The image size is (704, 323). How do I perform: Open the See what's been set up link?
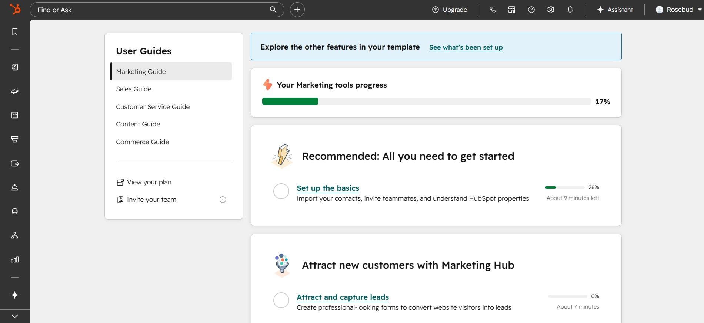click(466, 47)
